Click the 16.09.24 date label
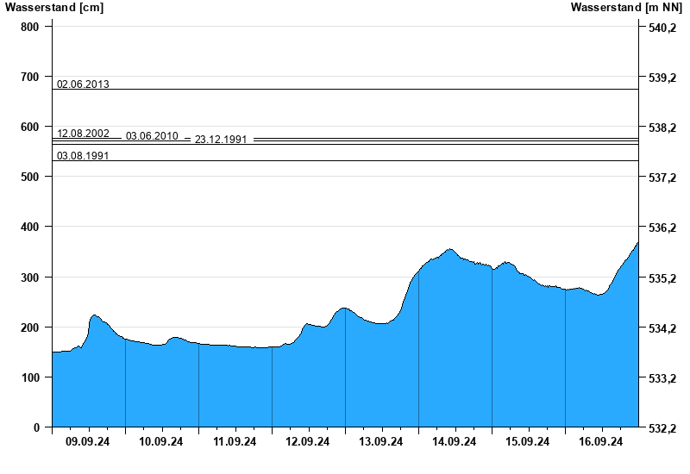The width and height of the screenshot is (690, 474). (600, 441)
